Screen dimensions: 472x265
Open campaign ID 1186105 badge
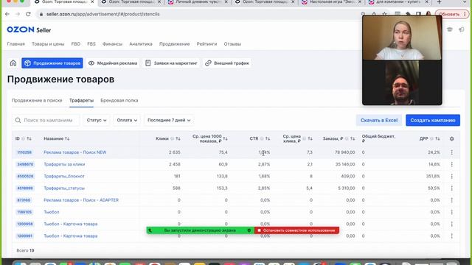tap(24, 212)
